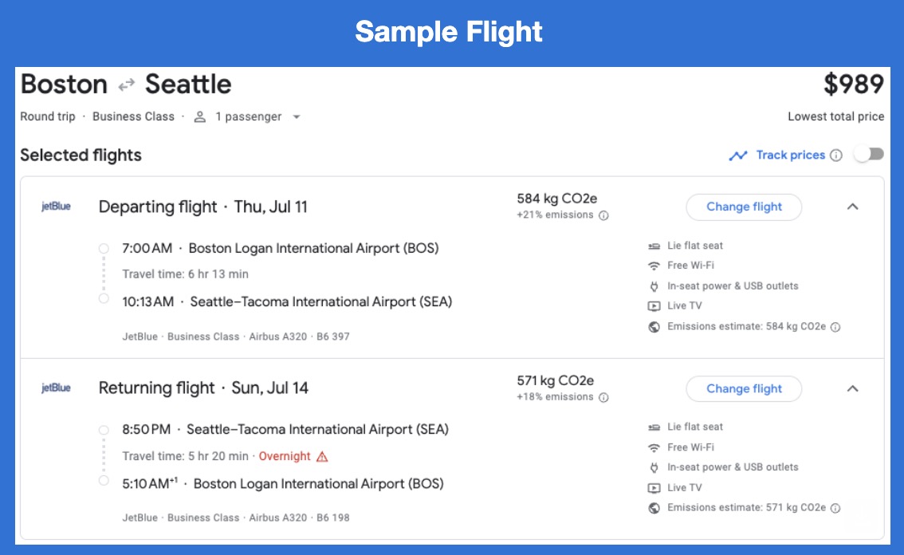This screenshot has width=904, height=555.
Task: Click the Free Wi-Fi icon on departing flight
Action: click(x=654, y=266)
